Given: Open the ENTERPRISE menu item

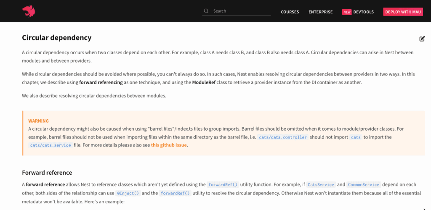Looking at the screenshot, I should coord(320,12).
